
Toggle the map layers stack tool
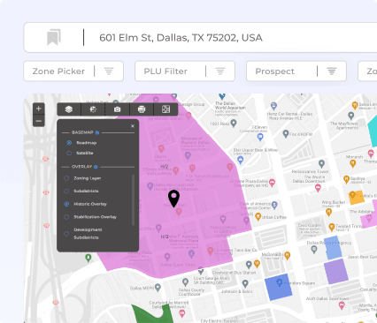click(69, 109)
